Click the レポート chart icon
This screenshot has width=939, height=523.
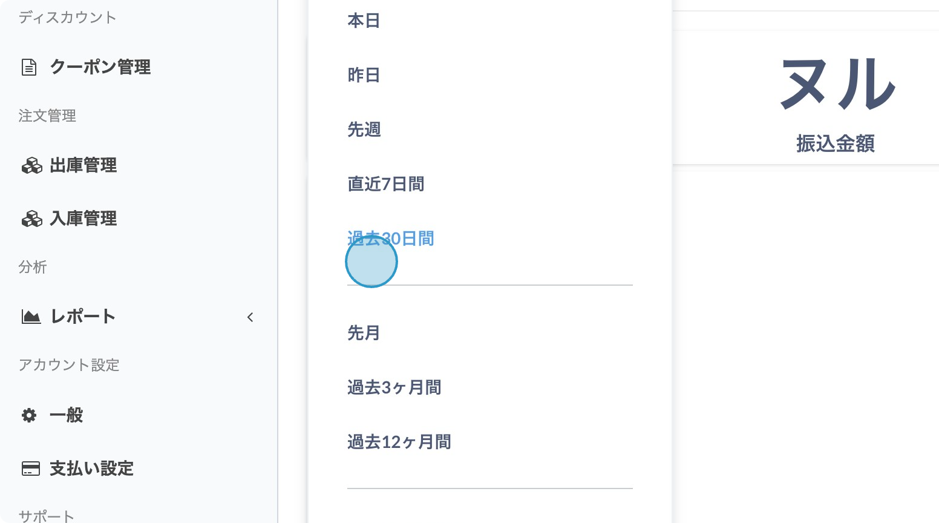pyautogui.click(x=31, y=317)
